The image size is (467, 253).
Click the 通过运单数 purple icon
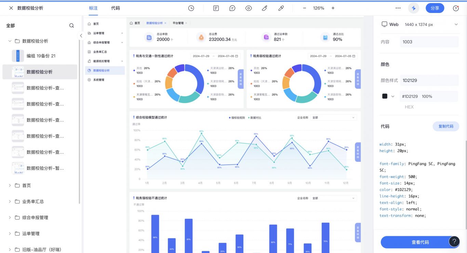tap(266, 37)
